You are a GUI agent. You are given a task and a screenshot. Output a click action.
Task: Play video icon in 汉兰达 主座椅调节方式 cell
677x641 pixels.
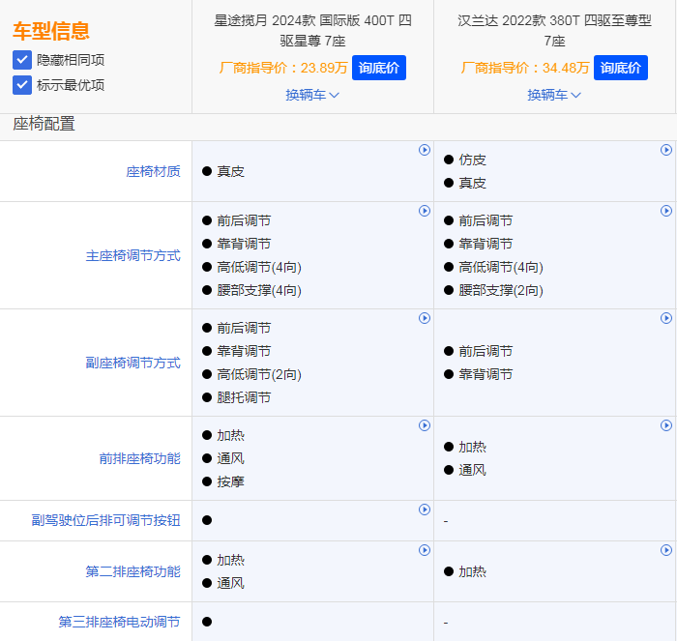point(666,211)
